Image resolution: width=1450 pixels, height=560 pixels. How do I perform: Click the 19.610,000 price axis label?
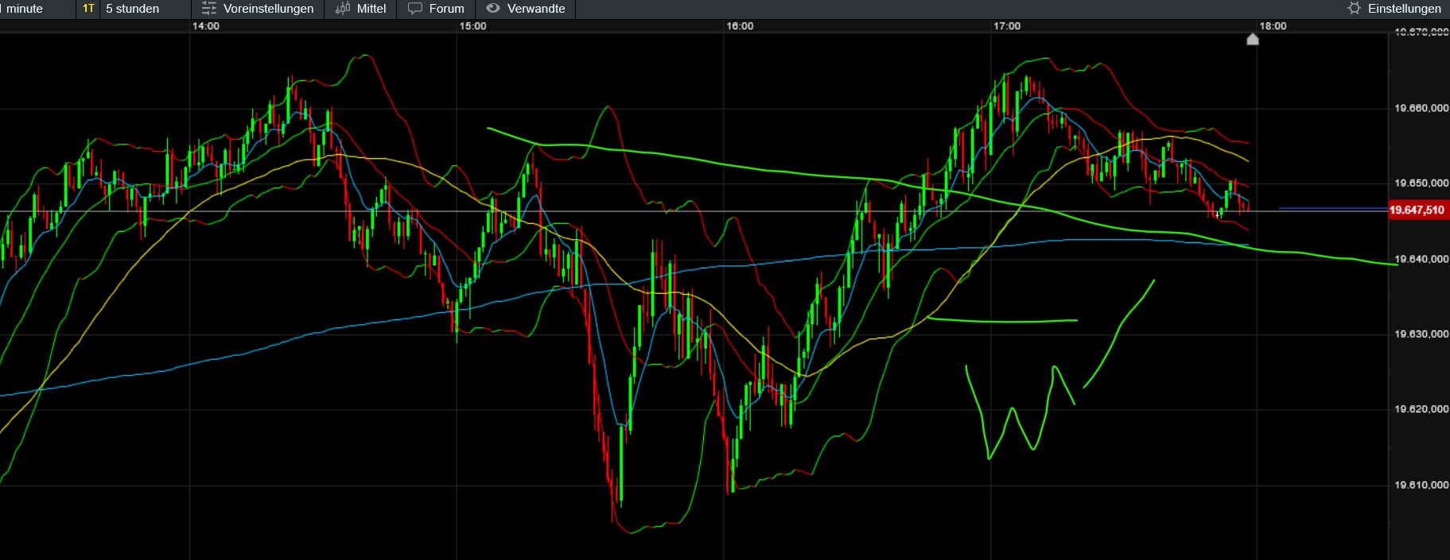point(1421,485)
